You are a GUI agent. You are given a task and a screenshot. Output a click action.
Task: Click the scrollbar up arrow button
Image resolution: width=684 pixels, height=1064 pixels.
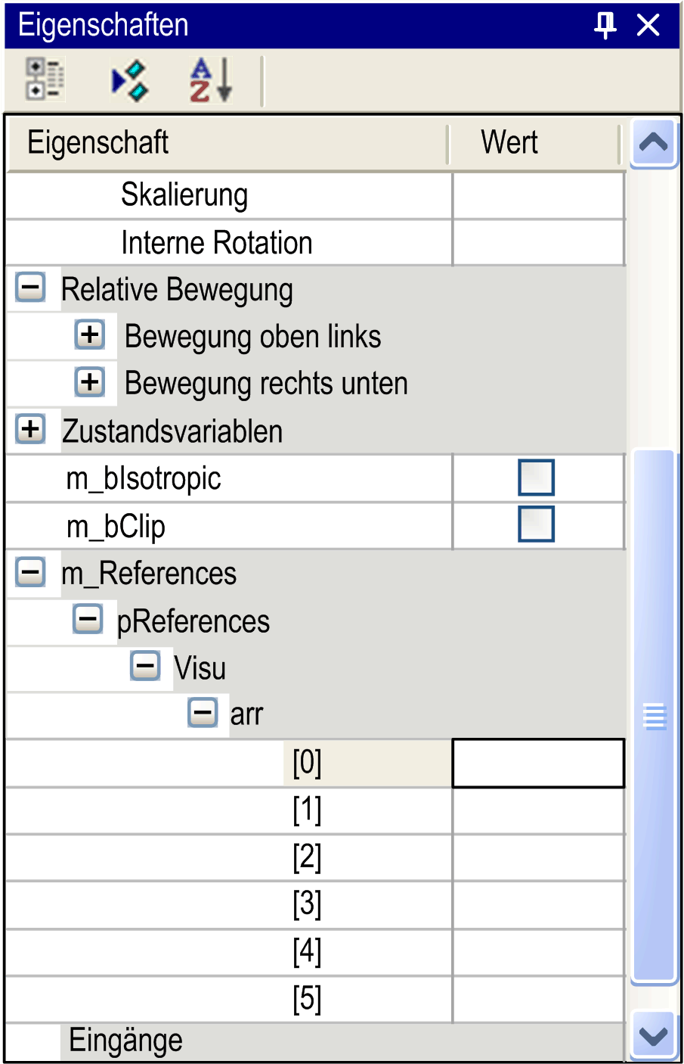(654, 142)
